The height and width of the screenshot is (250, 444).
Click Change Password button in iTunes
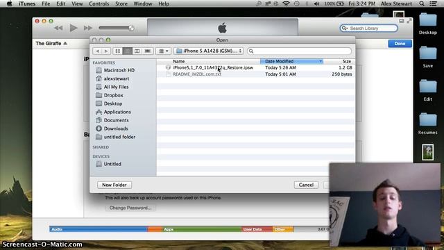pos(130,208)
